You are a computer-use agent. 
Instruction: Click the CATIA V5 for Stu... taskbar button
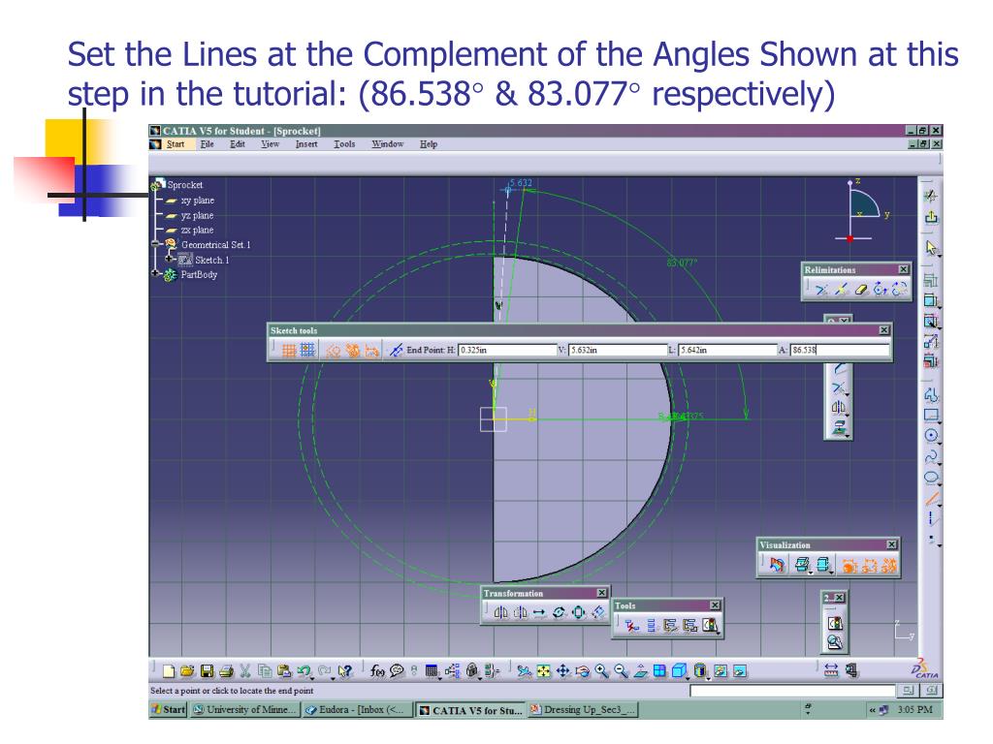470,710
